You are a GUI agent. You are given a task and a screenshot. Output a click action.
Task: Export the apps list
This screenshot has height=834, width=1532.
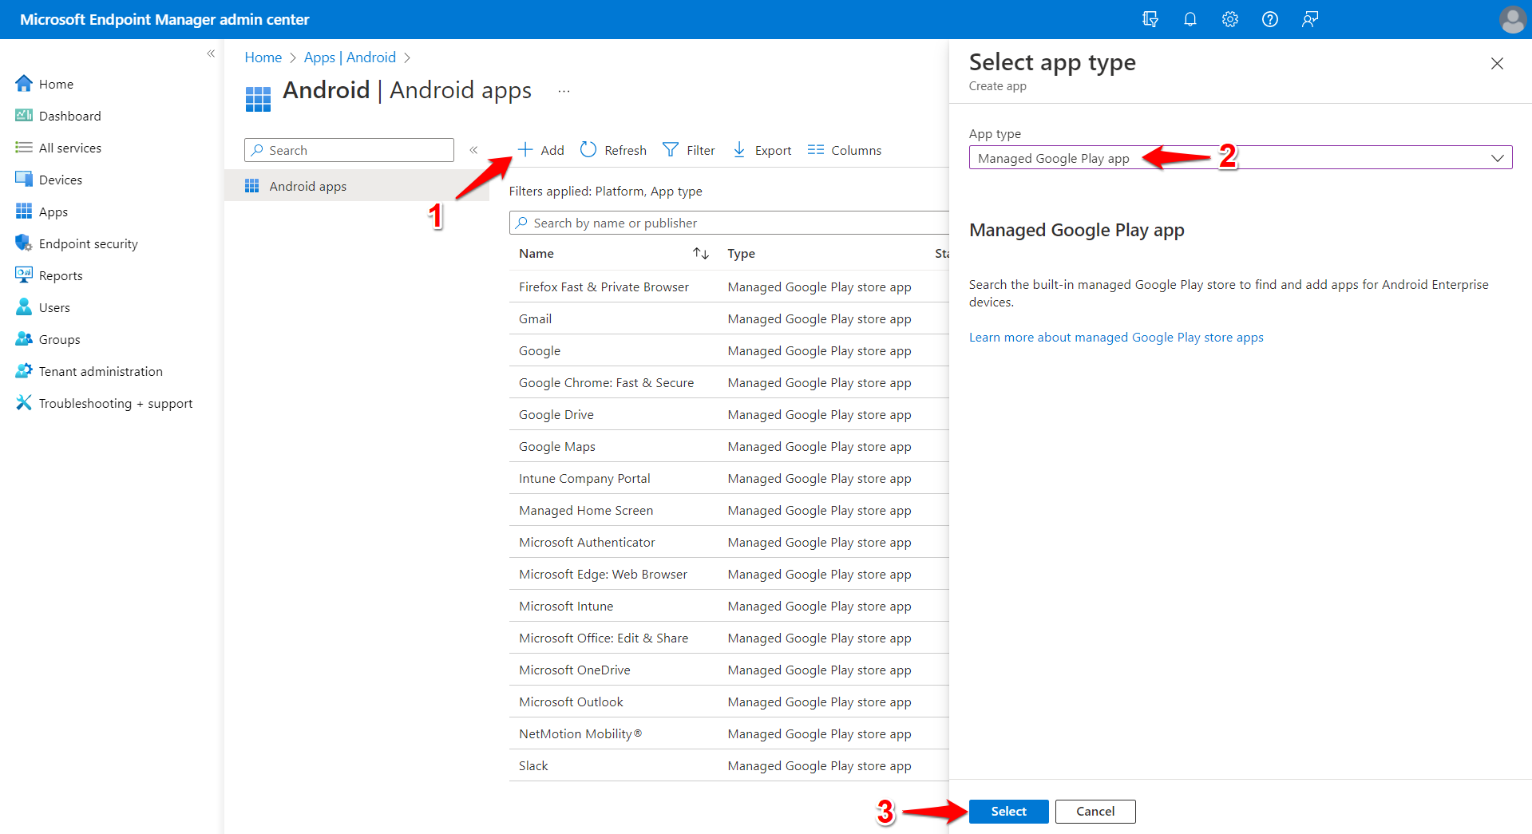point(762,150)
